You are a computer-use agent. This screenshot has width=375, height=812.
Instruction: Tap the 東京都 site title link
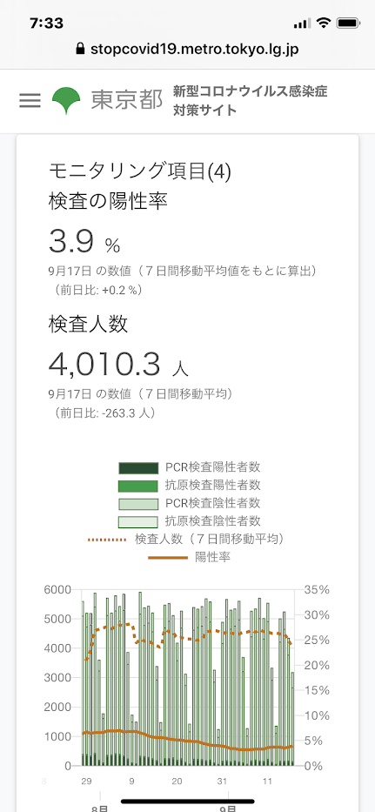tap(127, 99)
